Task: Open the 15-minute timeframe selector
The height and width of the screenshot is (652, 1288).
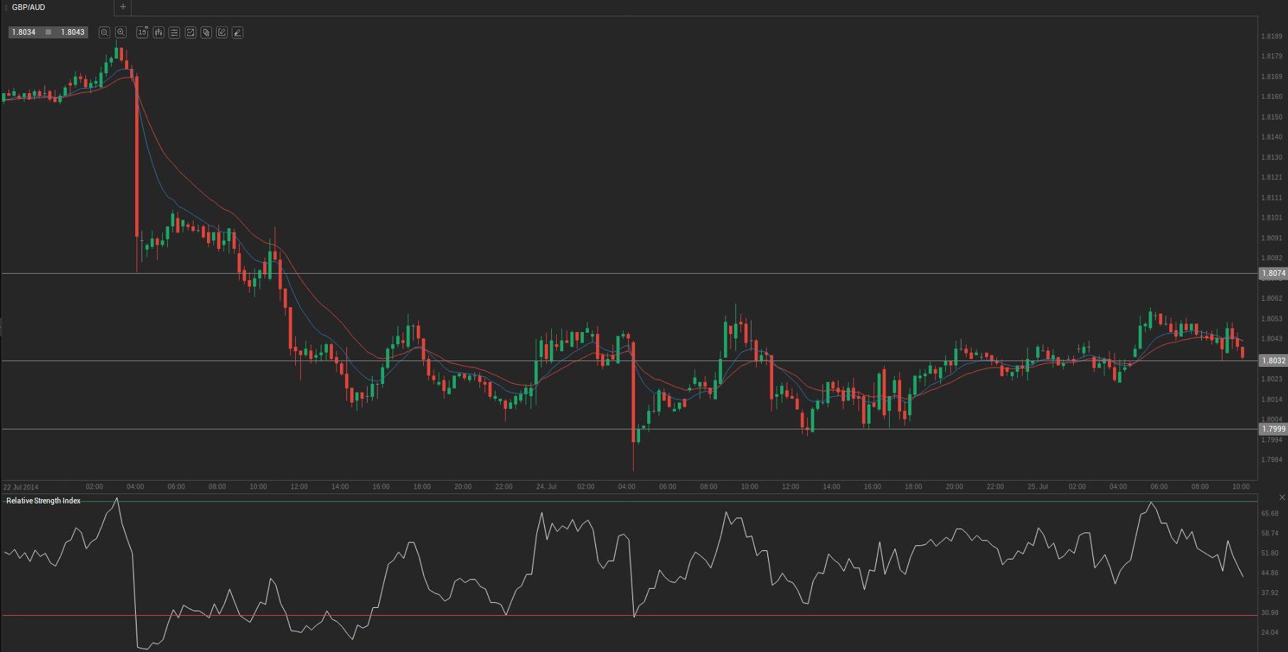Action: [142, 33]
